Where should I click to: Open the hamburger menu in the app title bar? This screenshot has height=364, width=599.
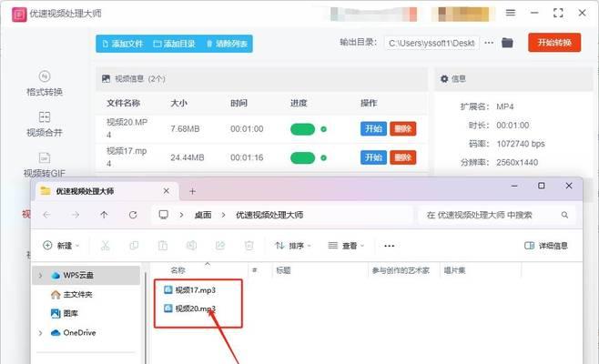tap(511, 13)
